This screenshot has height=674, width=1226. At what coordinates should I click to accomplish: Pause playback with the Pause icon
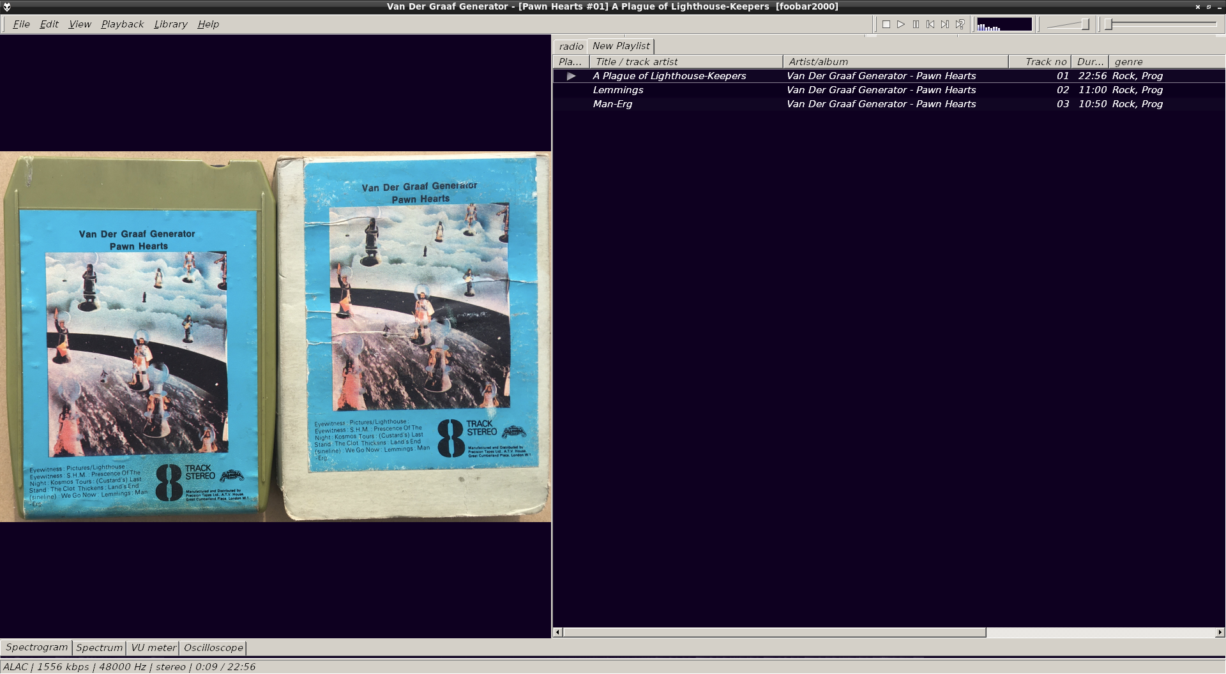(916, 24)
